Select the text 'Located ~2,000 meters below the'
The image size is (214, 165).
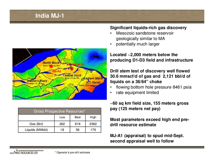coord(144,55)
